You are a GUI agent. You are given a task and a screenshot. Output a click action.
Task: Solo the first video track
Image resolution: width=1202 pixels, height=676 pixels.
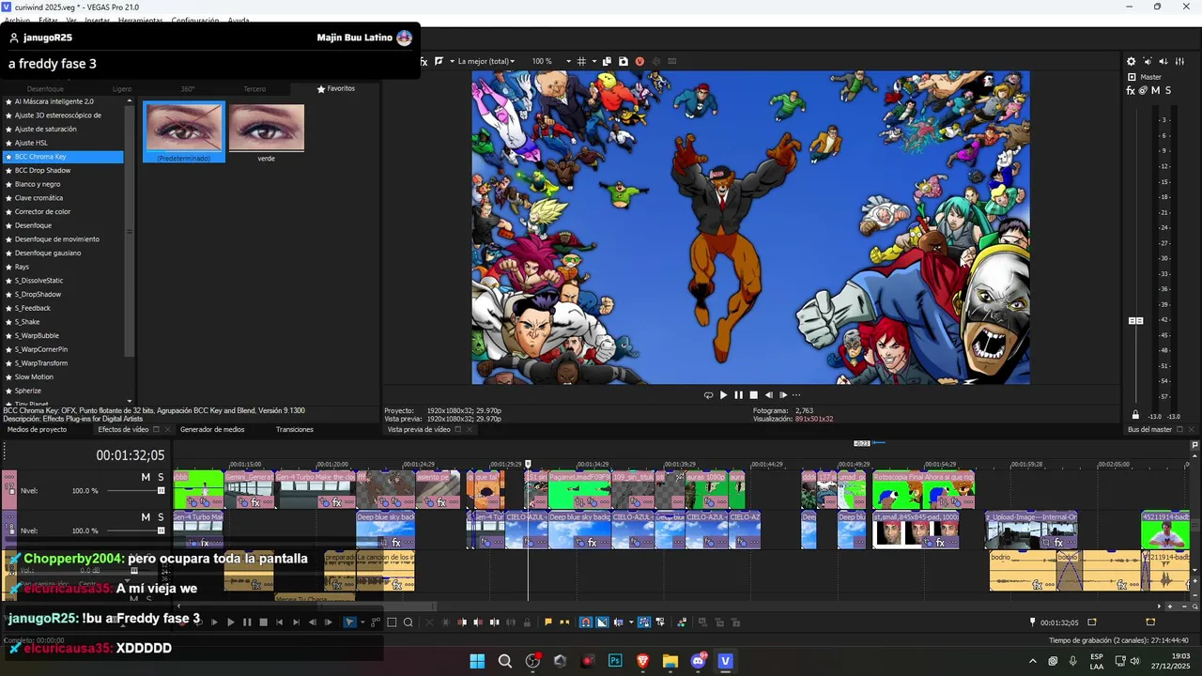pos(161,477)
